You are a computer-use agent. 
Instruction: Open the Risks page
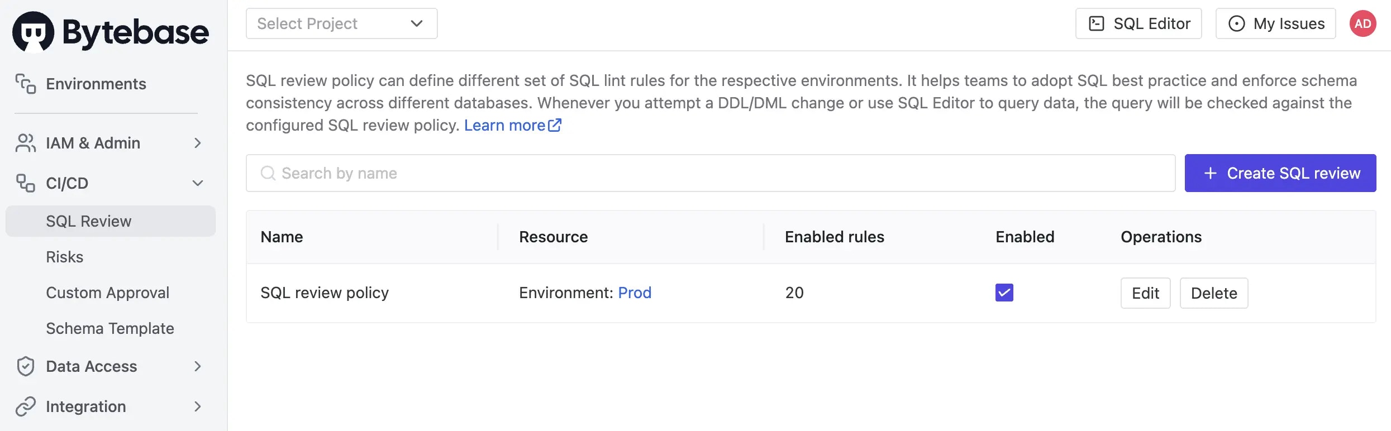pos(64,257)
